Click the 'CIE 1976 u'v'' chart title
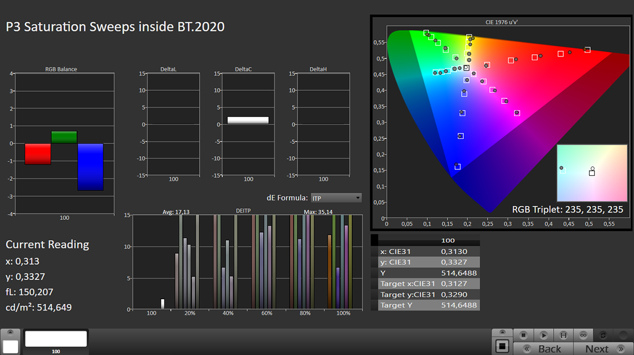 502,22
